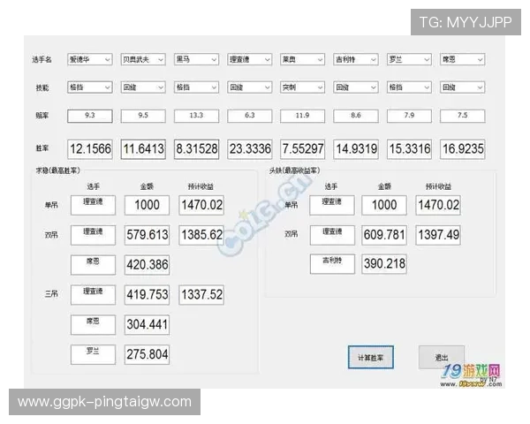
Task: Click the 1000 amount in 求稳 panel
Action: (x=147, y=205)
